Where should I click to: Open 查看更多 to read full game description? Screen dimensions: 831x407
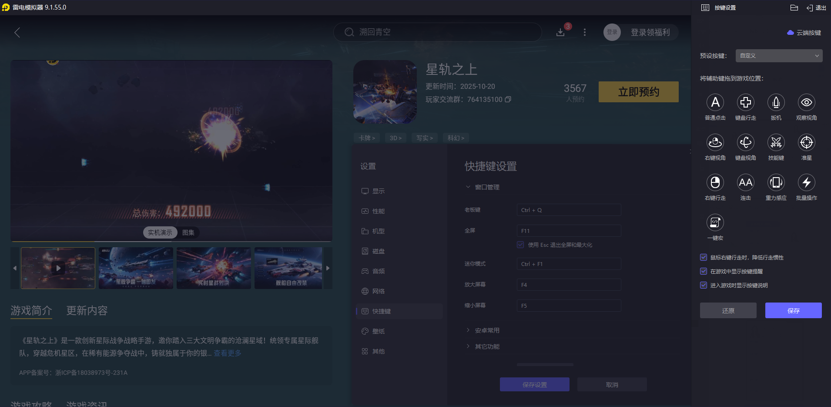227,353
